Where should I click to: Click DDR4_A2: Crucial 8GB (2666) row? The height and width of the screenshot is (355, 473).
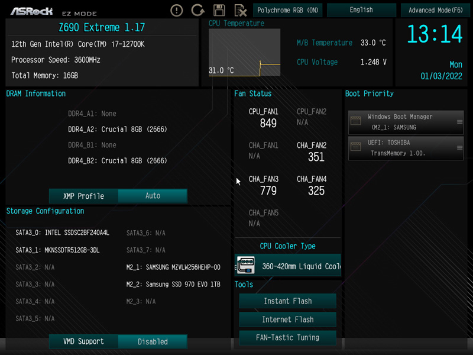(117, 130)
